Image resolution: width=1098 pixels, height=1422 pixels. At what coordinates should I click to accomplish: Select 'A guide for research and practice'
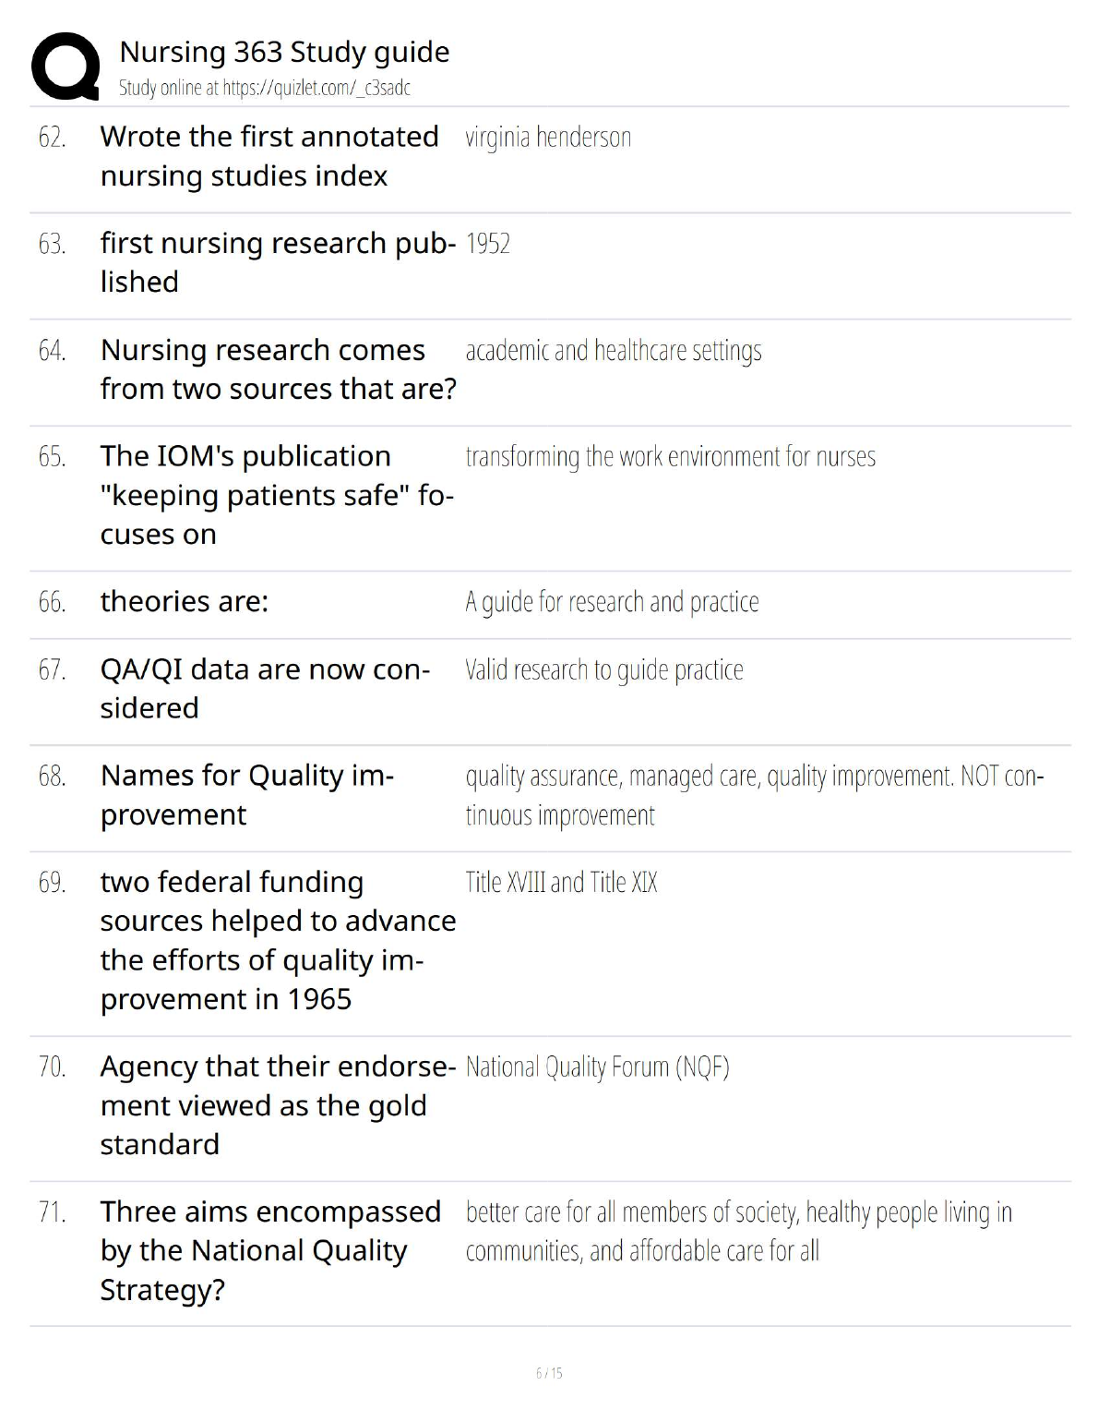click(612, 602)
